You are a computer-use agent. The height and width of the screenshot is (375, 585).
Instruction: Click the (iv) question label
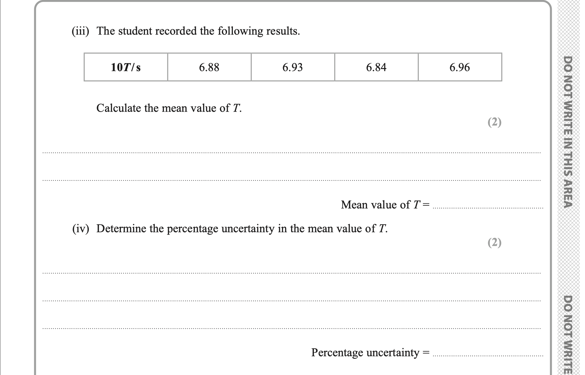coord(80,229)
